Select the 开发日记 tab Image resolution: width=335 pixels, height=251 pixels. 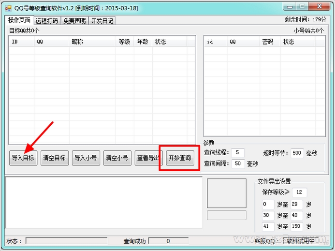pyautogui.click(x=102, y=21)
